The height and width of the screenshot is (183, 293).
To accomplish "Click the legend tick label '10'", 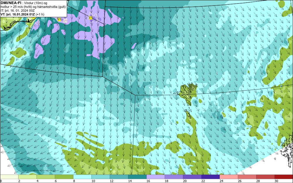I will (x=93, y=181).
